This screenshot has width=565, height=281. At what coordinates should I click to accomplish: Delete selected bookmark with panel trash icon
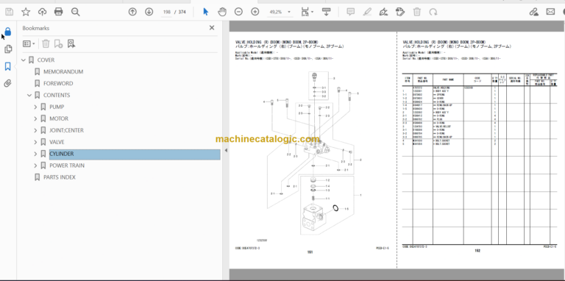coord(46,43)
